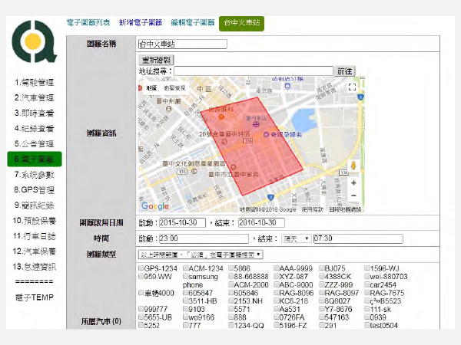Check the XYZ-987 checkbox
Viewport: 461px width, 345px height.
pyautogui.click(x=277, y=276)
